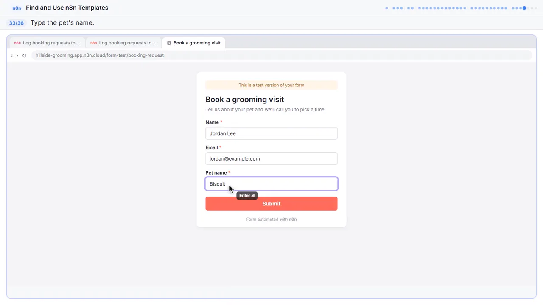Click the 'Pet name' field label

click(x=216, y=173)
